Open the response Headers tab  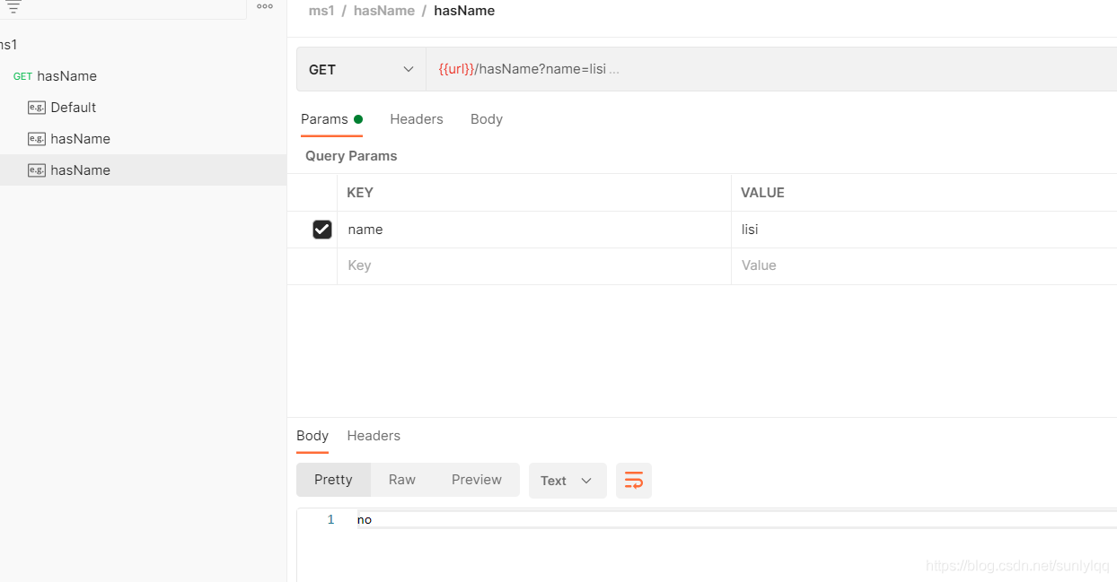click(x=374, y=436)
